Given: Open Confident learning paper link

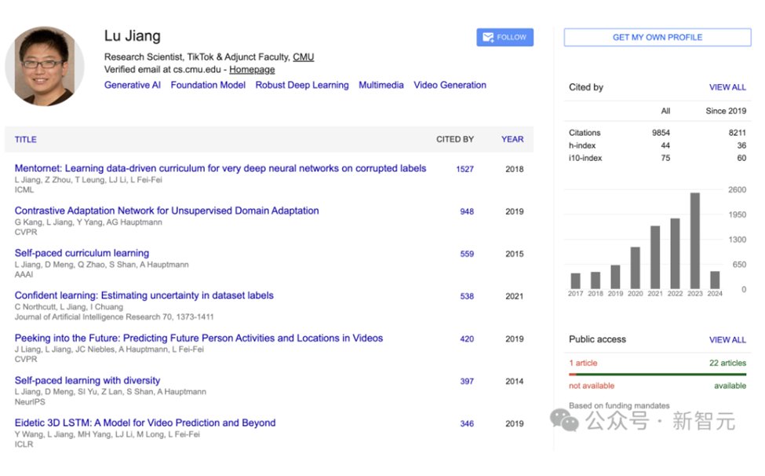Looking at the screenshot, I should [x=144, y=295].
